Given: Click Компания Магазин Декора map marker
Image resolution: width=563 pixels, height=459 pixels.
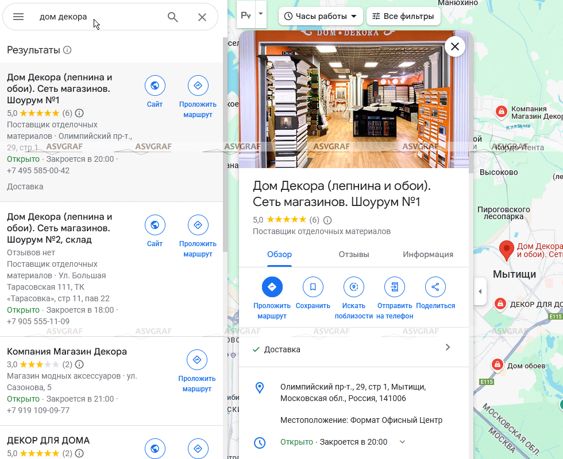Looking at the screenshot, I should [501, 111].
